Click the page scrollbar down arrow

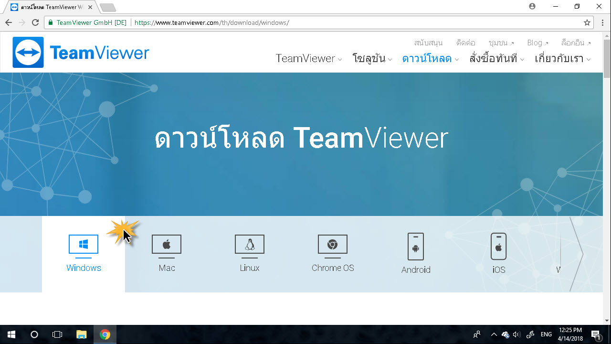[x=607, y=321]
